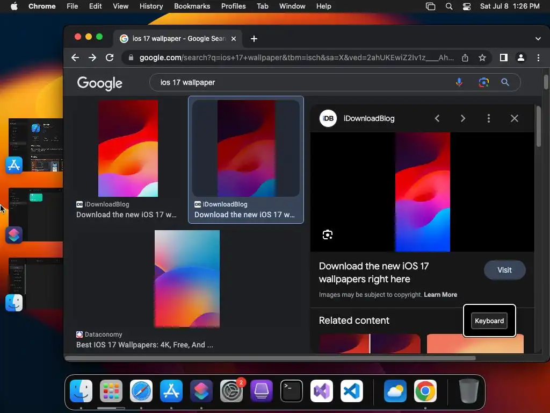Show previous image in preview panel
Screen dimensions: 550x413
pos(437,118)
